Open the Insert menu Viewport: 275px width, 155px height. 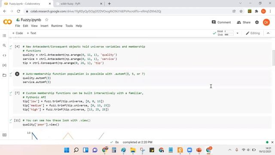pyautogui.click(x=44, y=26)
